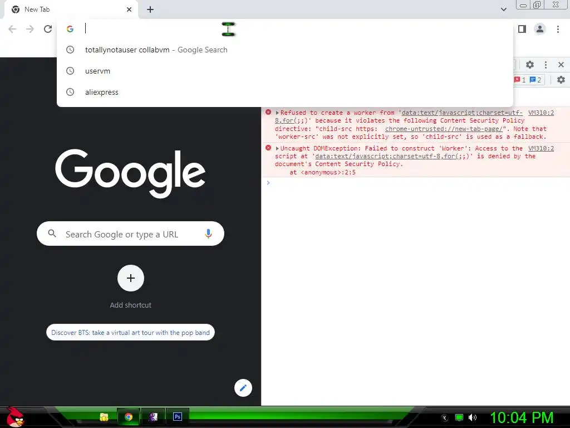Open VM310:2 source link of first error
The image size is (570, 428).
click(541, 113)
